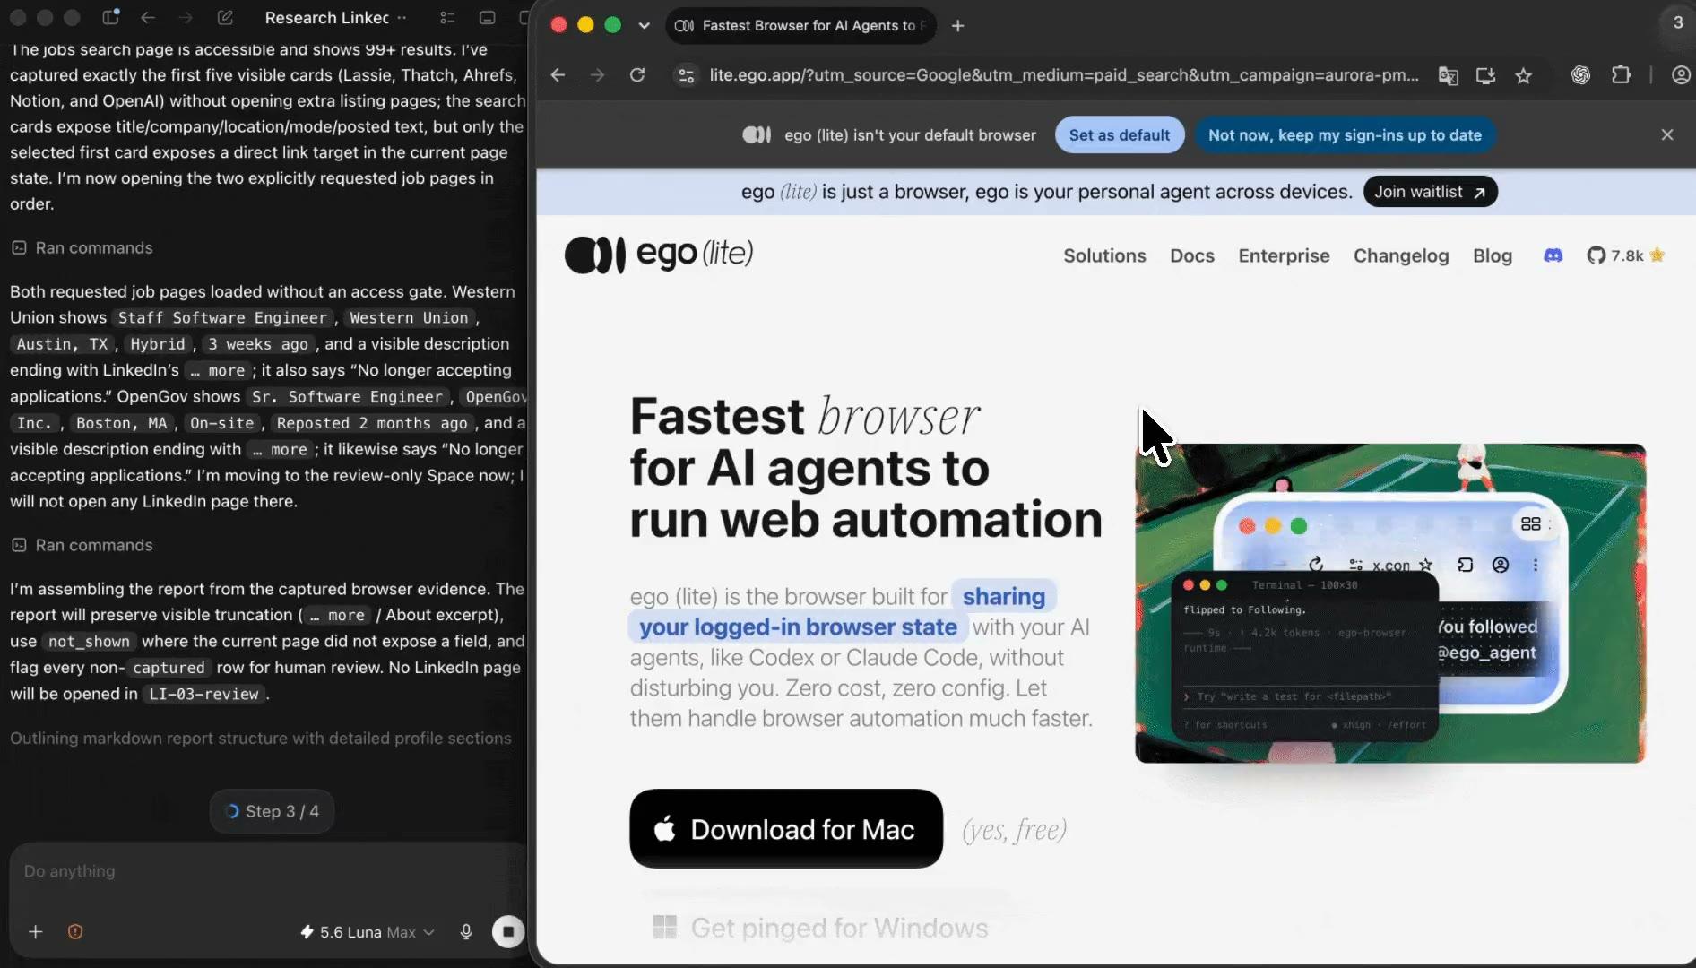
Task: Open the Step 3 / 4 progress pill
Action: pos(272,811)
